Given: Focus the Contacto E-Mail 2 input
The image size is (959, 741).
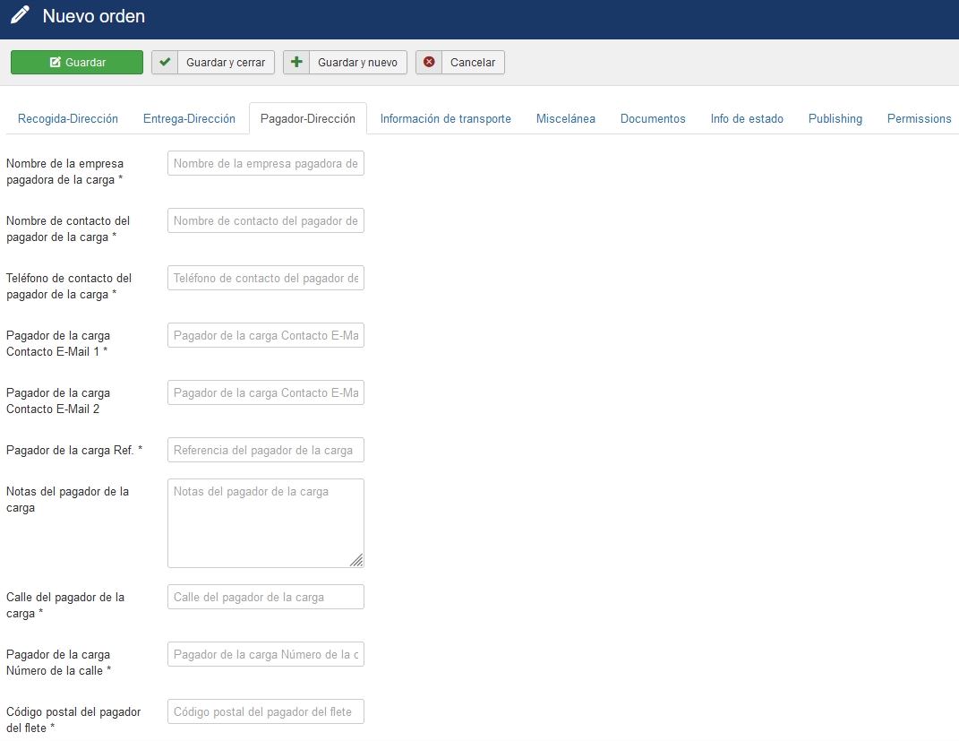Looking at the screenshot, I should coord(266,392).
